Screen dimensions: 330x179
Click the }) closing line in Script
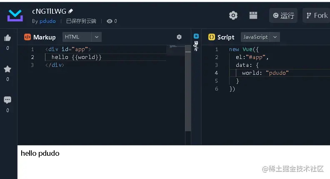[x=232, y=89]
